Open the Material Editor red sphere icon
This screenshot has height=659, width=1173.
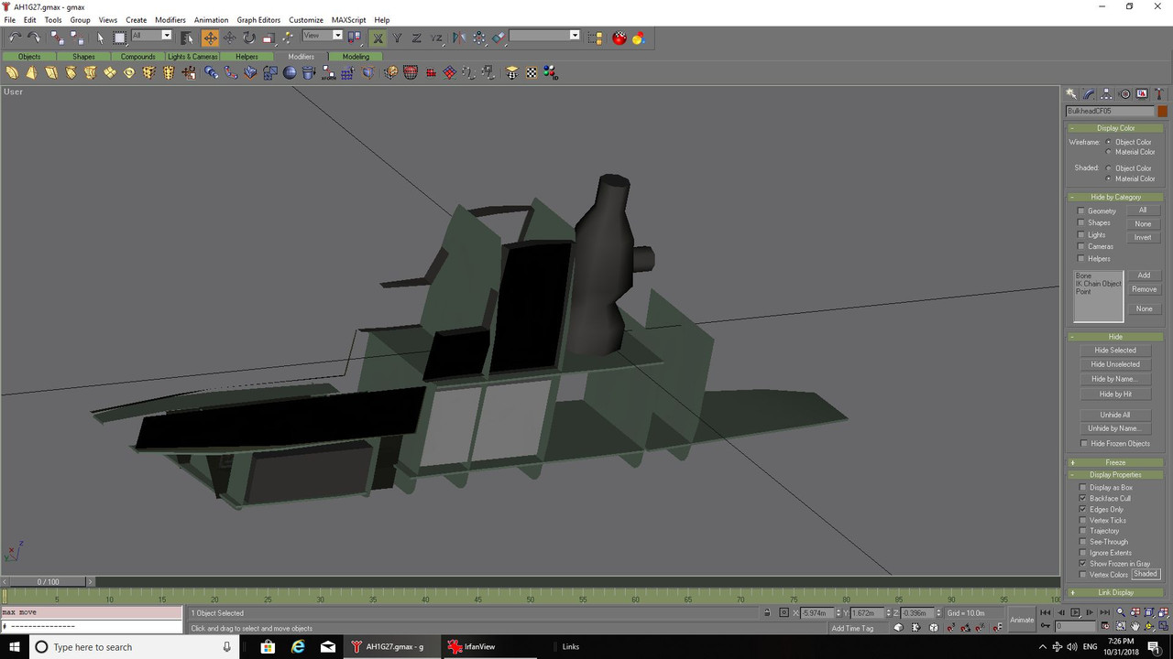pos(619,38)
